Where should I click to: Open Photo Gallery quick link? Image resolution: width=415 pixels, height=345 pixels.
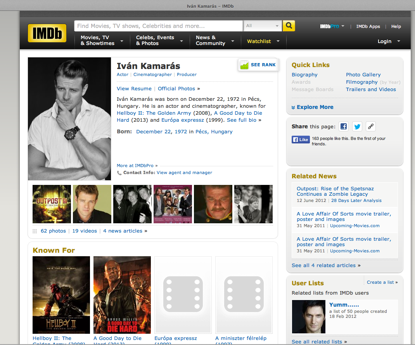[x=363, y=75]
